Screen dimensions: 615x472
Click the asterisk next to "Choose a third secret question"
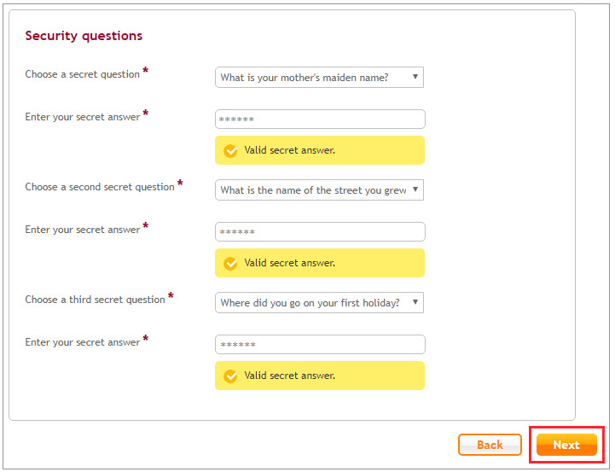(x=171, y=296)
